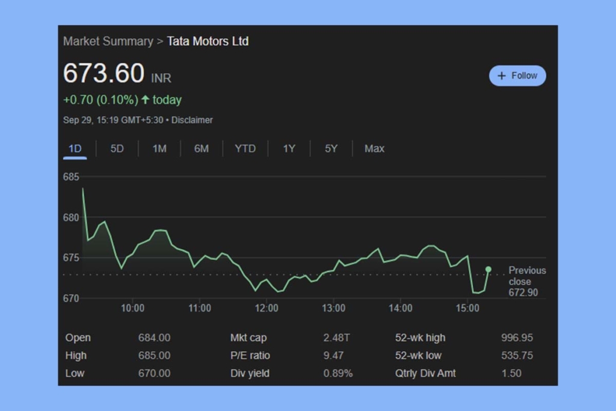
Task: Click the 52-wk high value 996.95
Action: click(517, 338)
